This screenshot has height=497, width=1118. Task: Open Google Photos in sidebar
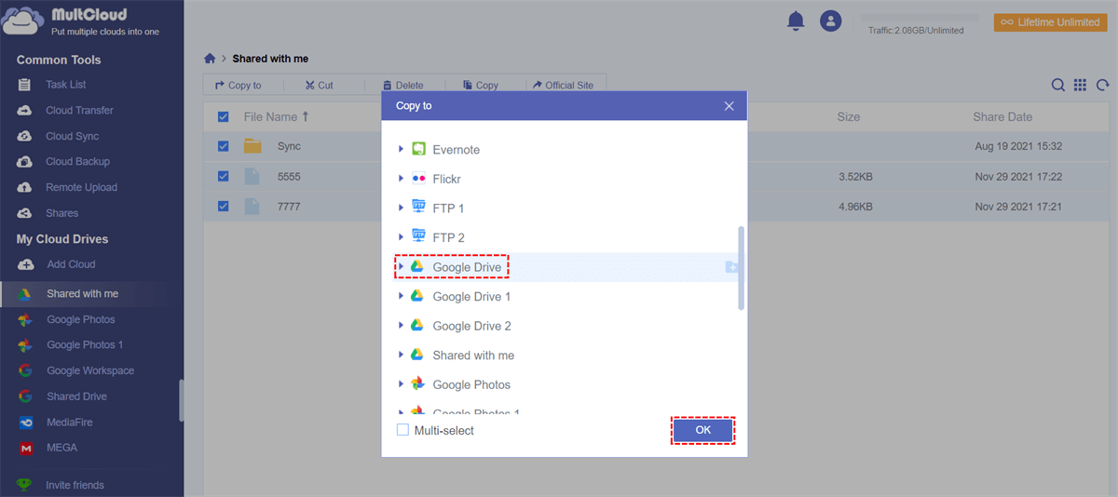[x=81, y=319]
